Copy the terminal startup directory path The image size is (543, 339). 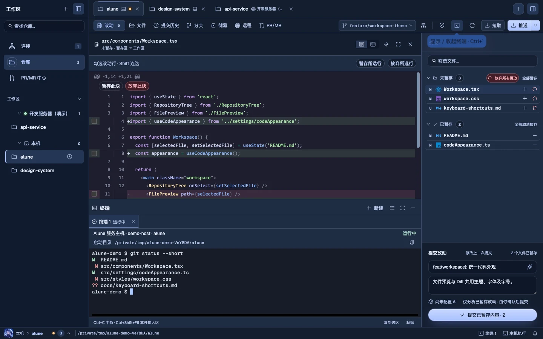pyautogui.click(x=412, y=243)
